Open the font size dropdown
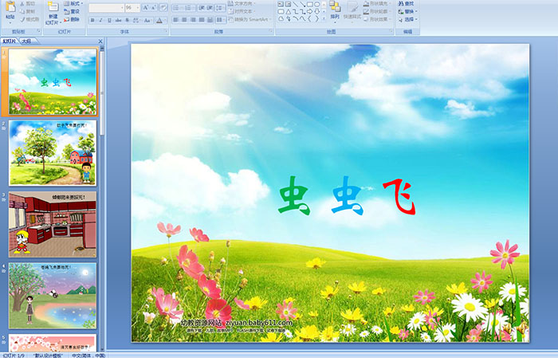Viewport: 558px width, 358px height. 137,7
